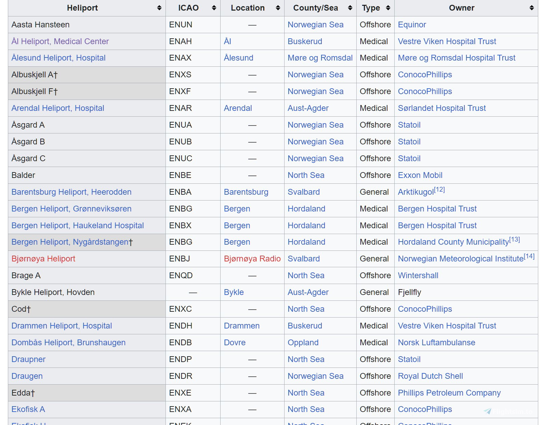Screen dimensions: 541x425
Task: Open North Sea in Balder row
Action: 306,175
